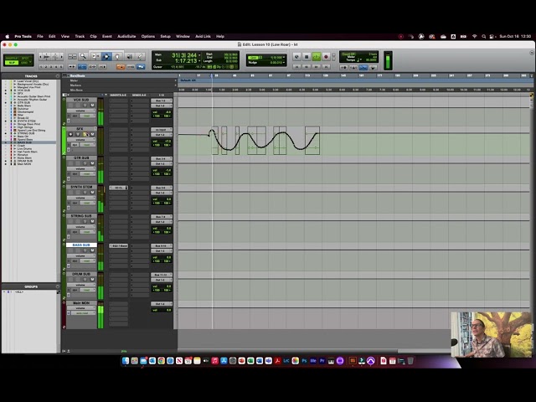The image size is (536, 402).
Task: Click the transport Stop button
Action: coord(307,57)
